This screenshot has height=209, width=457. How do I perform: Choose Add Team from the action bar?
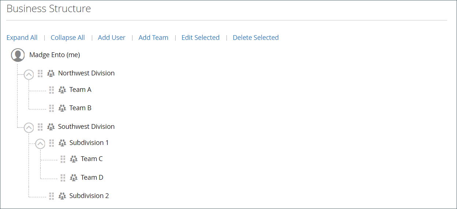pos(153,38)
